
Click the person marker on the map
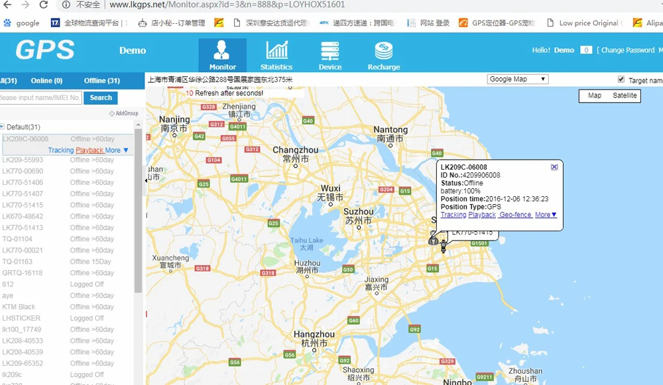click(x=433, y=239)
